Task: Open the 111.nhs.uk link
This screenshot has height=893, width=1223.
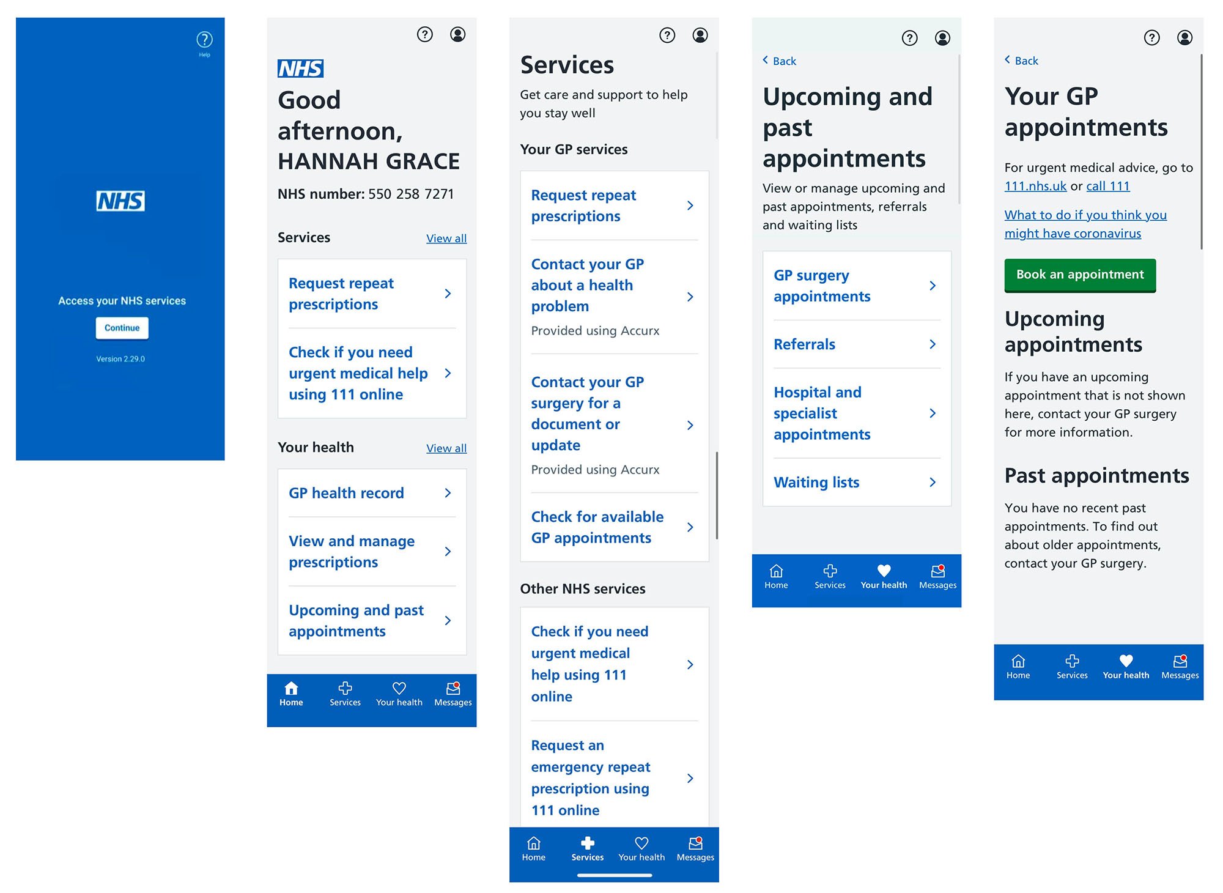Action: pyautogui.click(x=1035, y=186)
